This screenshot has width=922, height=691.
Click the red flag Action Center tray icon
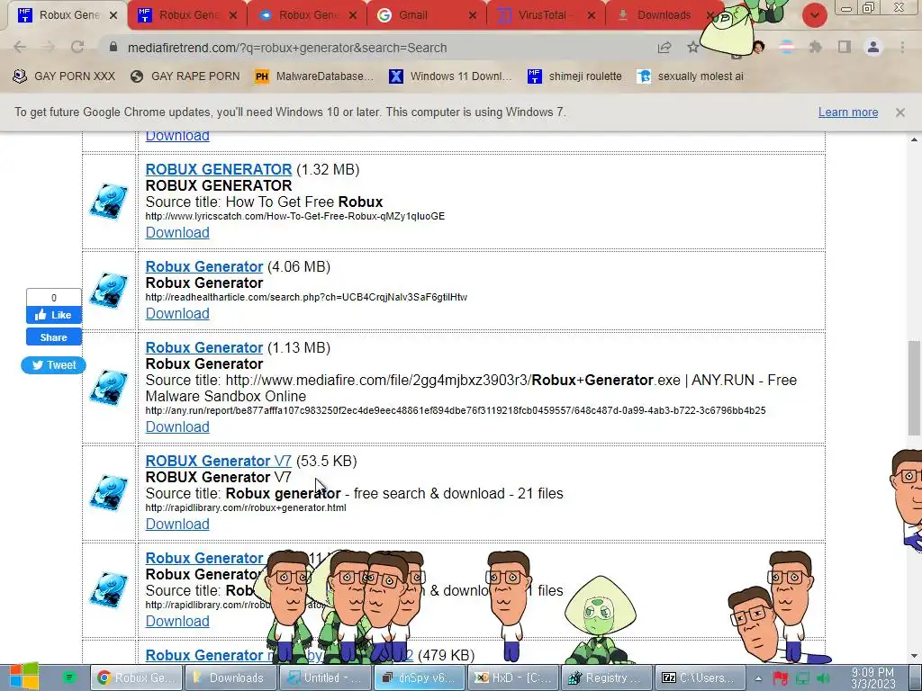pos(781,678)
